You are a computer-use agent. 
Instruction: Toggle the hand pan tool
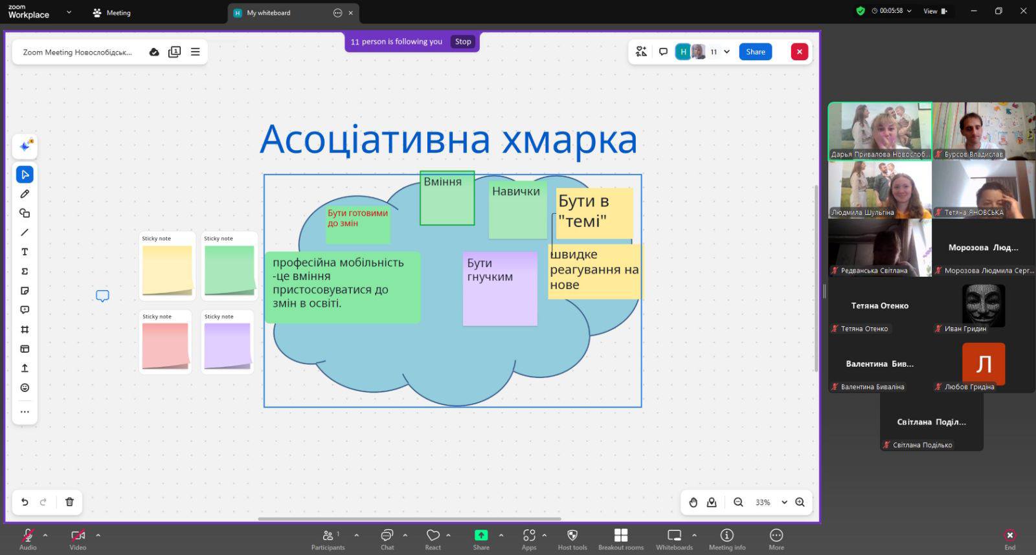(x=693, y=503)
